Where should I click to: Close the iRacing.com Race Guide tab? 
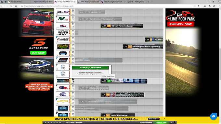click(x=75, y=2)
